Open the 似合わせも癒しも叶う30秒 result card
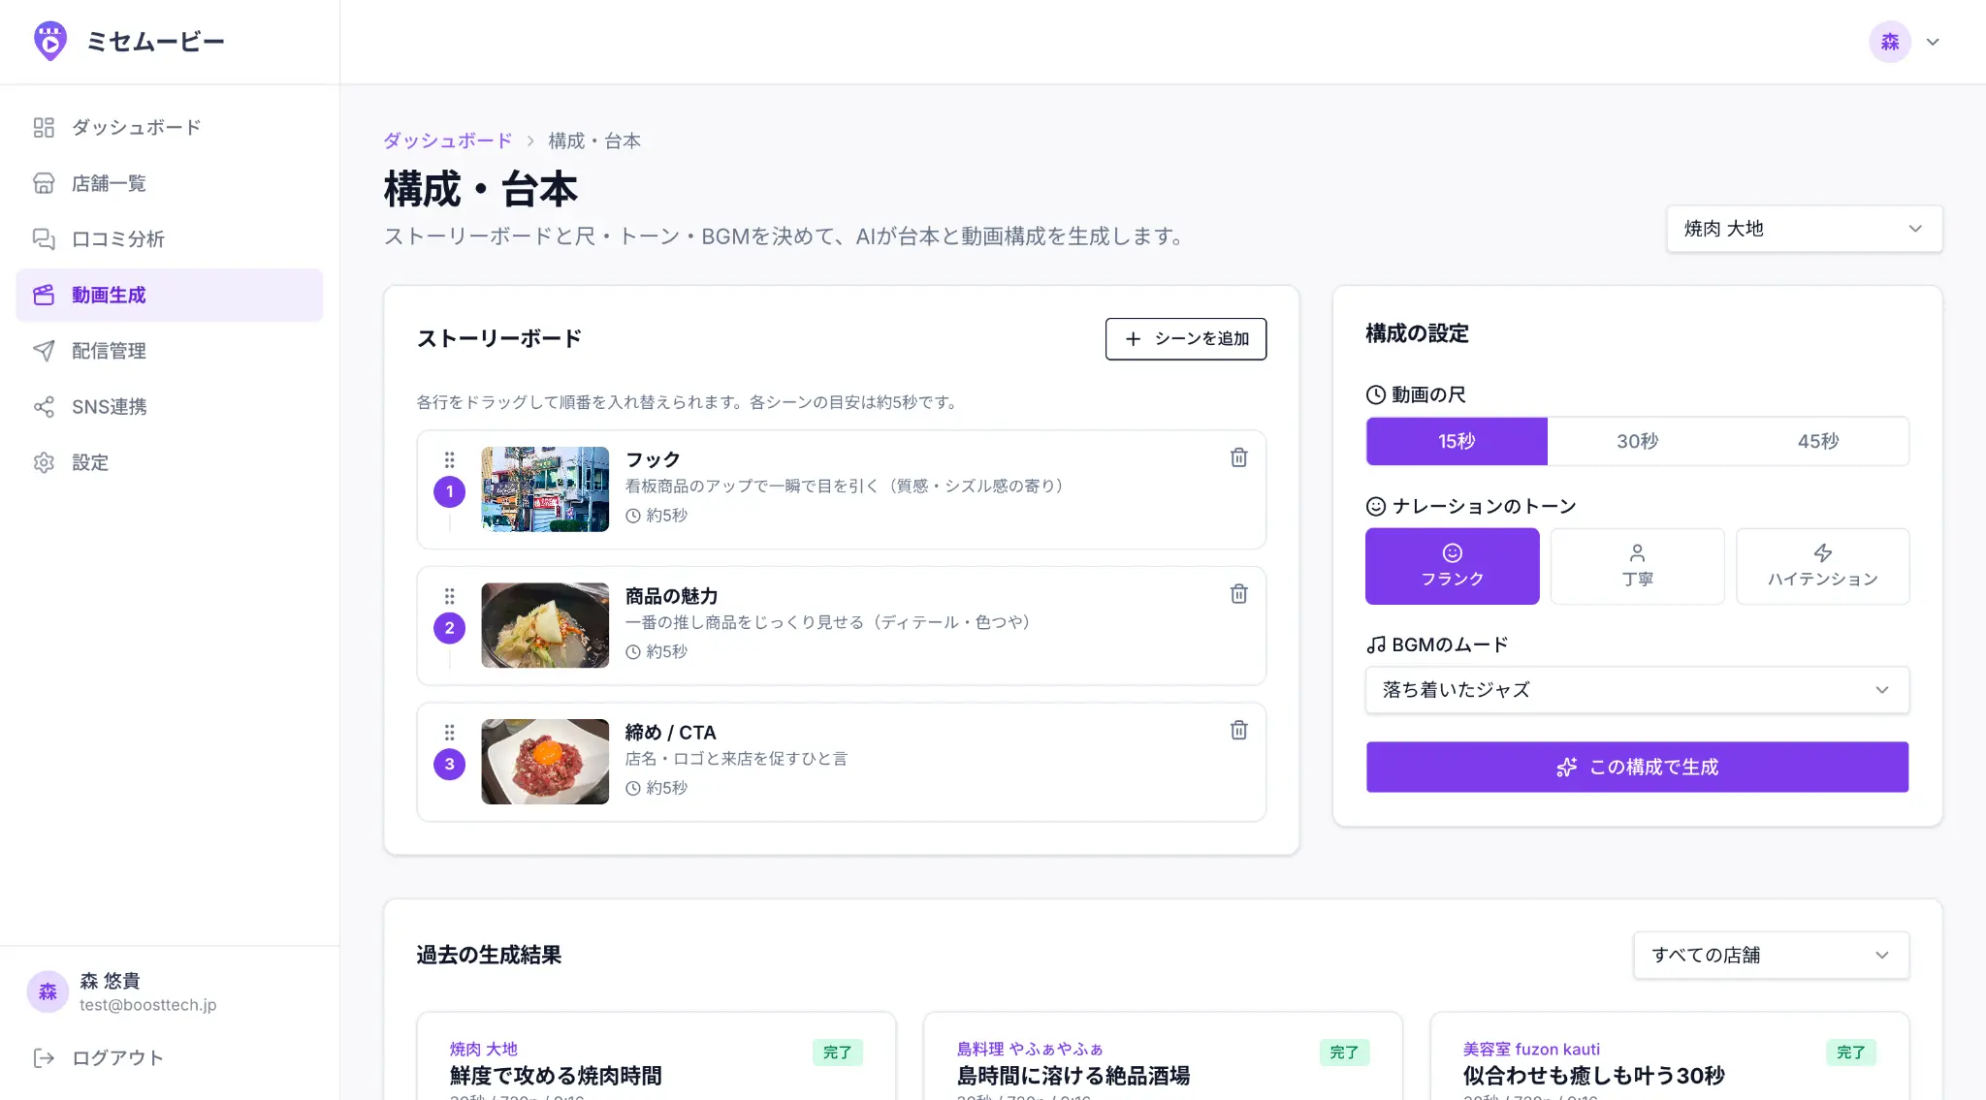 coord(1669,1056)
